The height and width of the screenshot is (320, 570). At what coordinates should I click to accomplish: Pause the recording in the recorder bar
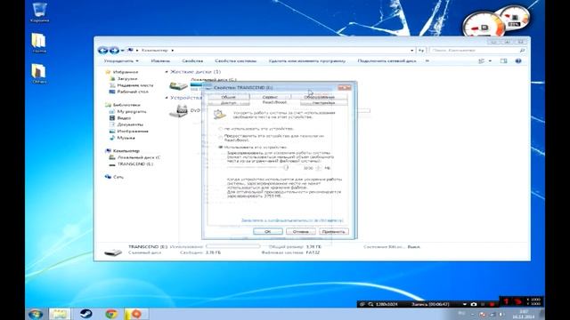tap(483, 304)
